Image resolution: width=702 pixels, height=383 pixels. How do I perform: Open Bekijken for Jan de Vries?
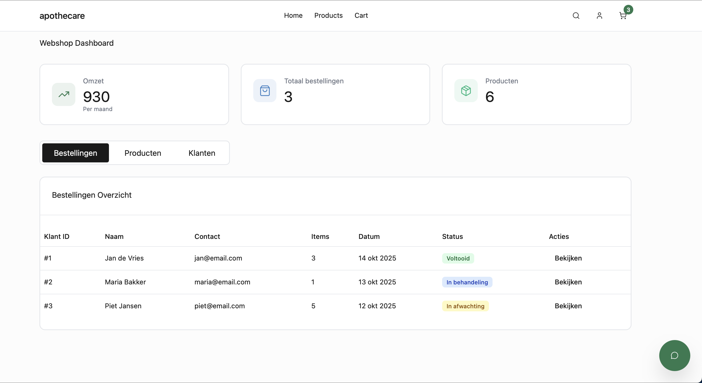[568, 258]
